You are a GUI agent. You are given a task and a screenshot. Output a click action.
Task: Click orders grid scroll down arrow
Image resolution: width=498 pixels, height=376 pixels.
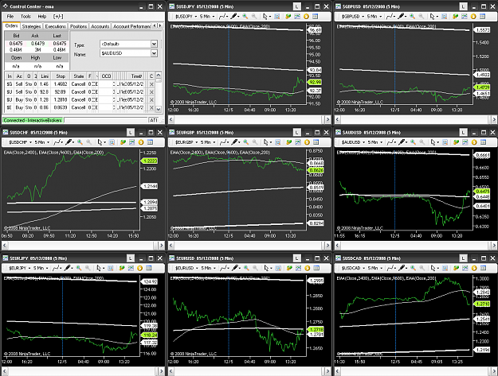159,109
